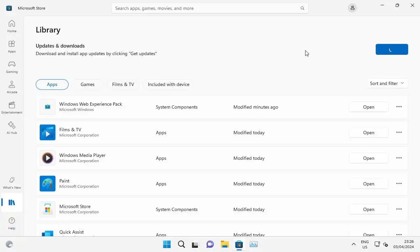420x252 pixels.
Task: Open more options for Microsoft Store row
Action: [x=399, y=209]
